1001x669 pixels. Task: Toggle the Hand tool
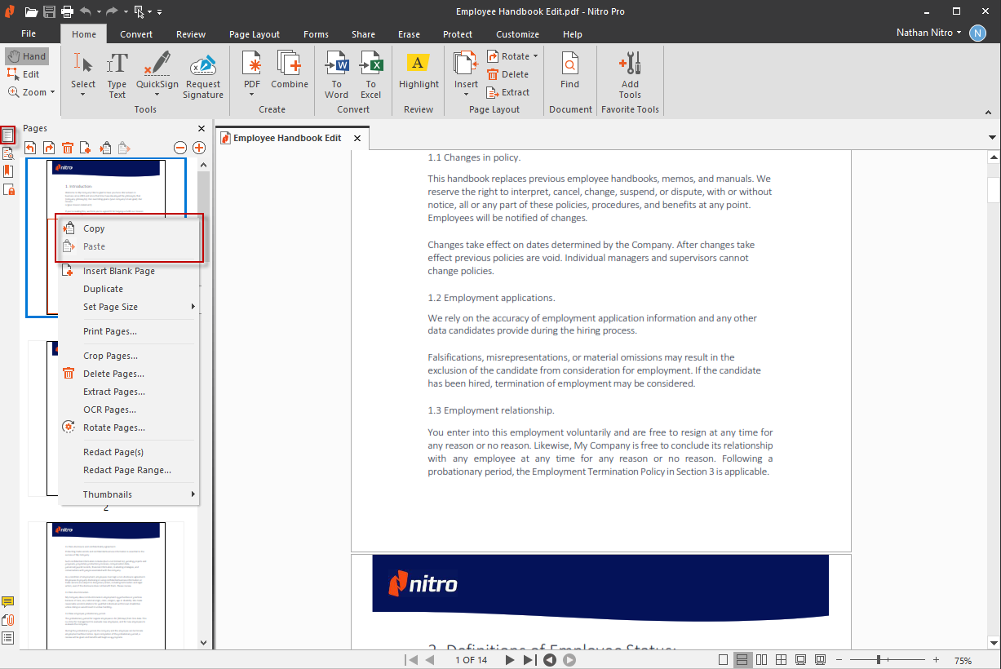coord(27,55)
